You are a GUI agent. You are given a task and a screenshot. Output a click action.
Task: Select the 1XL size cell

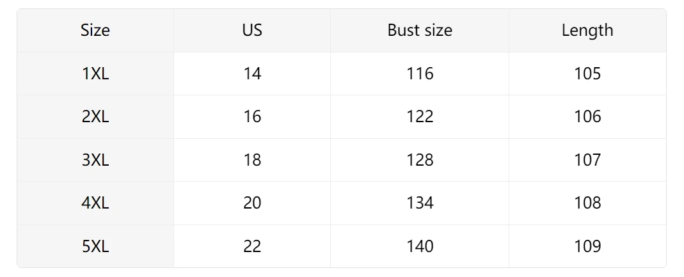pos(95,74)
